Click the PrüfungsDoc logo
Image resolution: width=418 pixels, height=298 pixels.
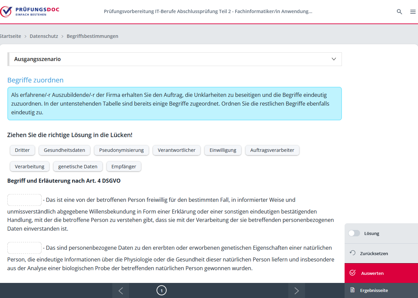click(30, 12)
